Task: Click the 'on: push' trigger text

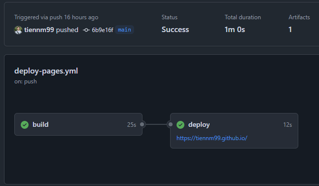Action: (26, 81)
